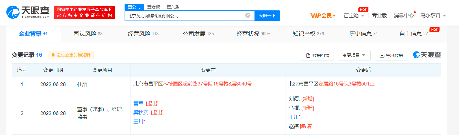Click the bell notification icon

pos(53,55)
